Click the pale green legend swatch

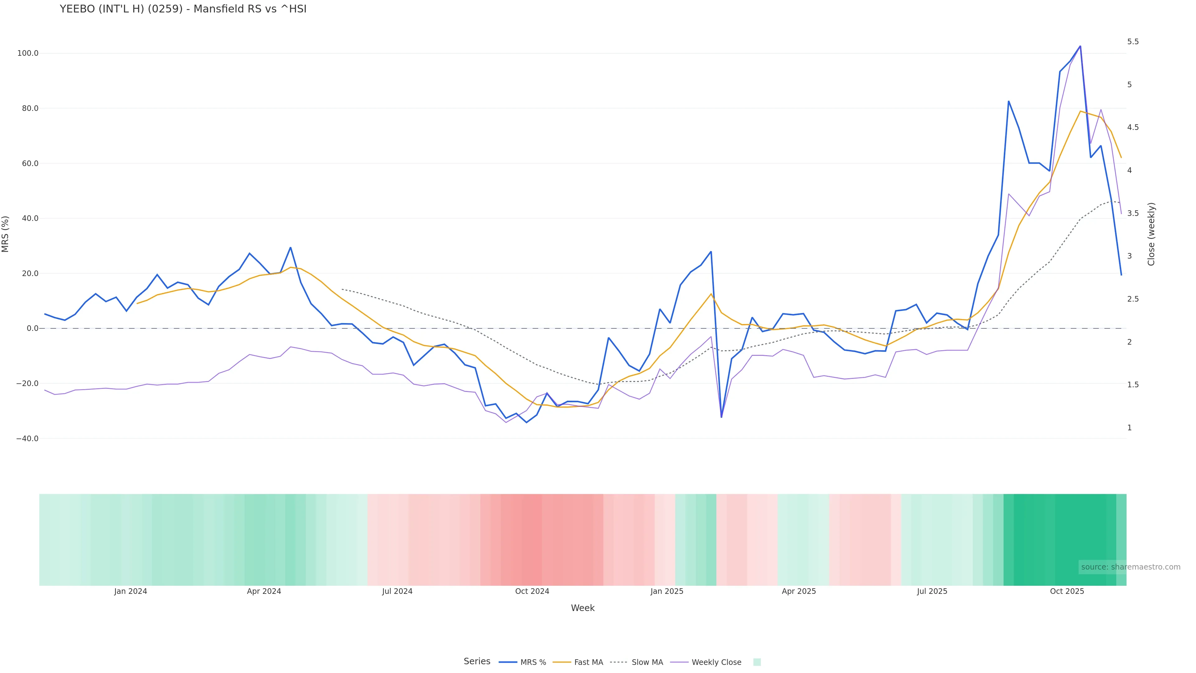tap(757, 662)
